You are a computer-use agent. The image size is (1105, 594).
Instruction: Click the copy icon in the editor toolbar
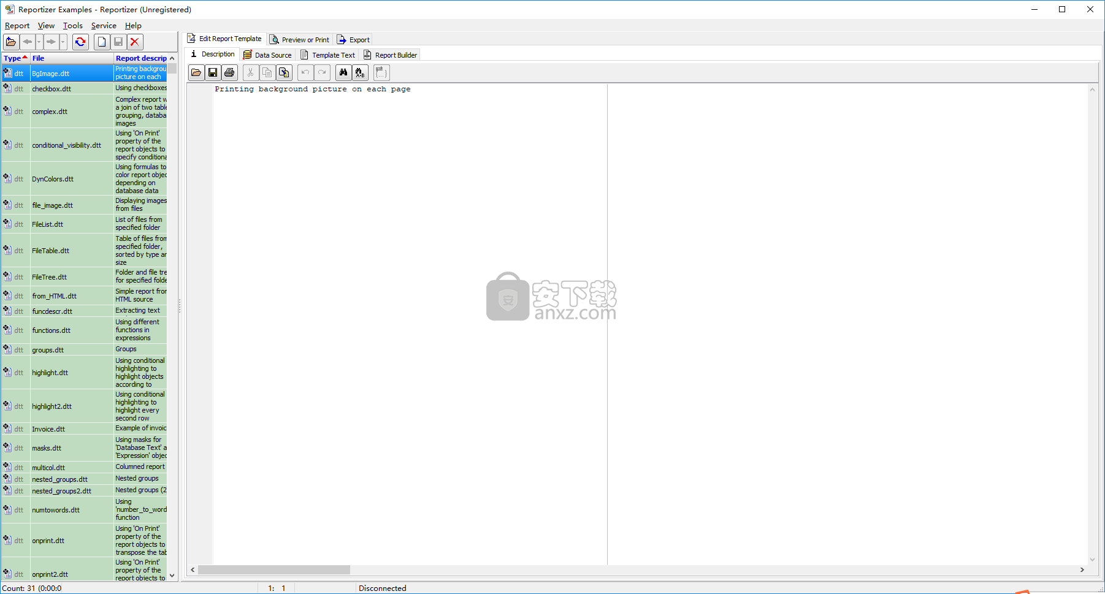(267, 72)
